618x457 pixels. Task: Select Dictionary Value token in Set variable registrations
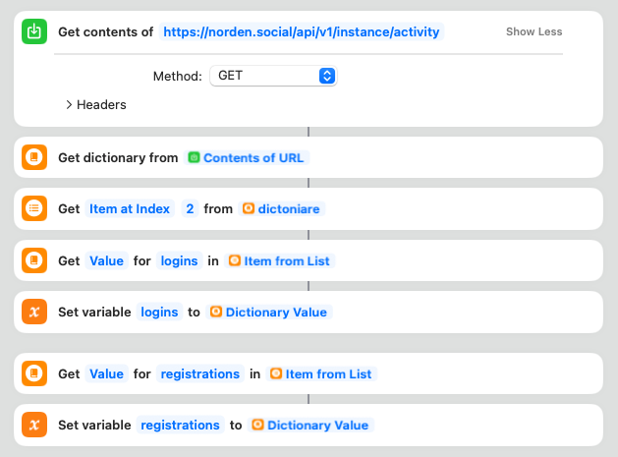point(310,425)
